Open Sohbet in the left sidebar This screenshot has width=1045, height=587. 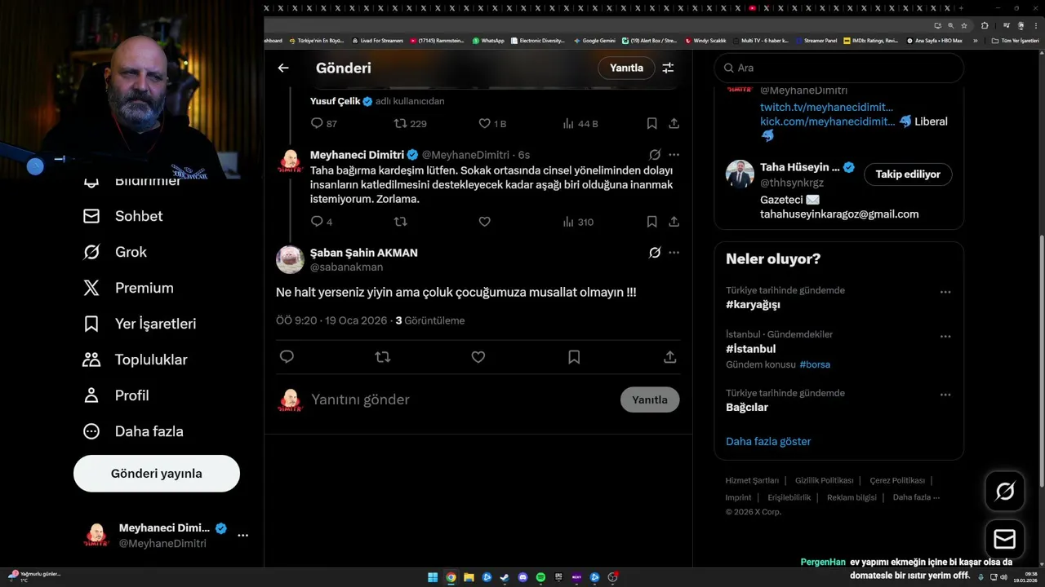[123, 216]
